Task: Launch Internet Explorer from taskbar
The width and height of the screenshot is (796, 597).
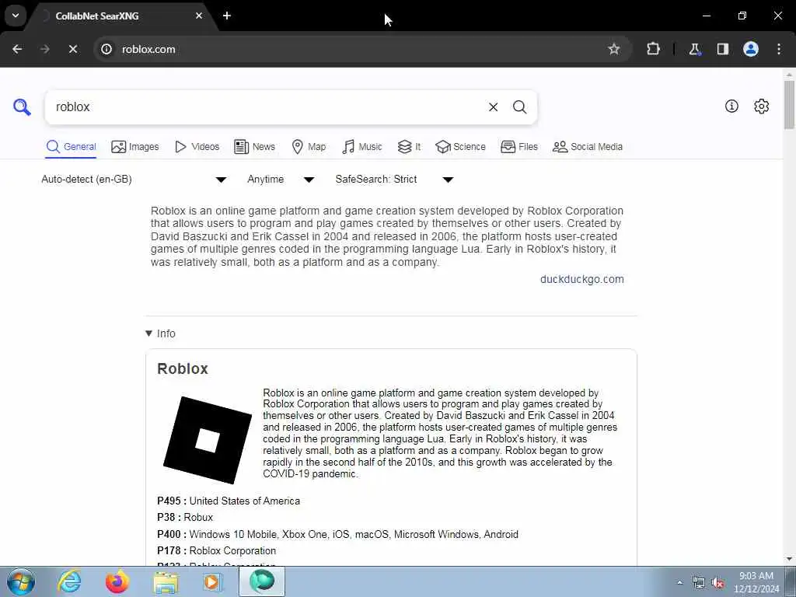Action: click(x=69, y=581)
